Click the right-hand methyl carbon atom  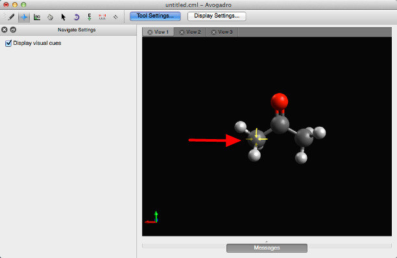(x=304, y=138)
